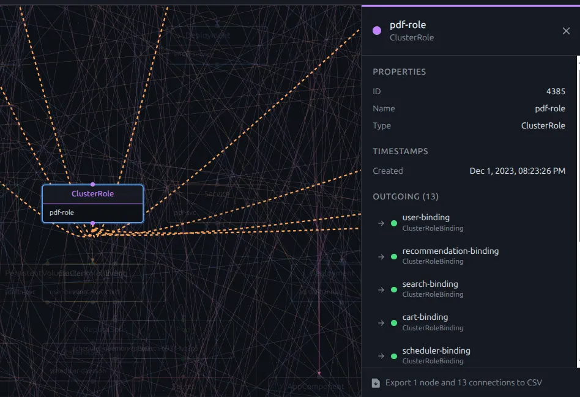Click the arrow icon next to search-binding
The width and height of the screenshot is (580, 397).
point(381,289)
